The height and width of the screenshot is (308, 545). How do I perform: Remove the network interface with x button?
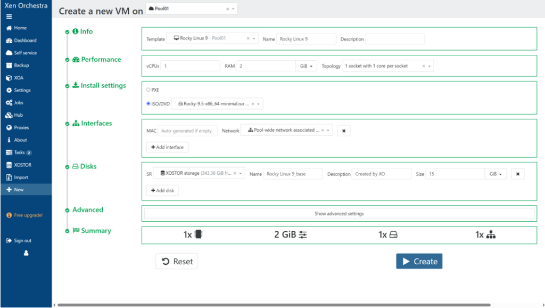pos(343,131)
